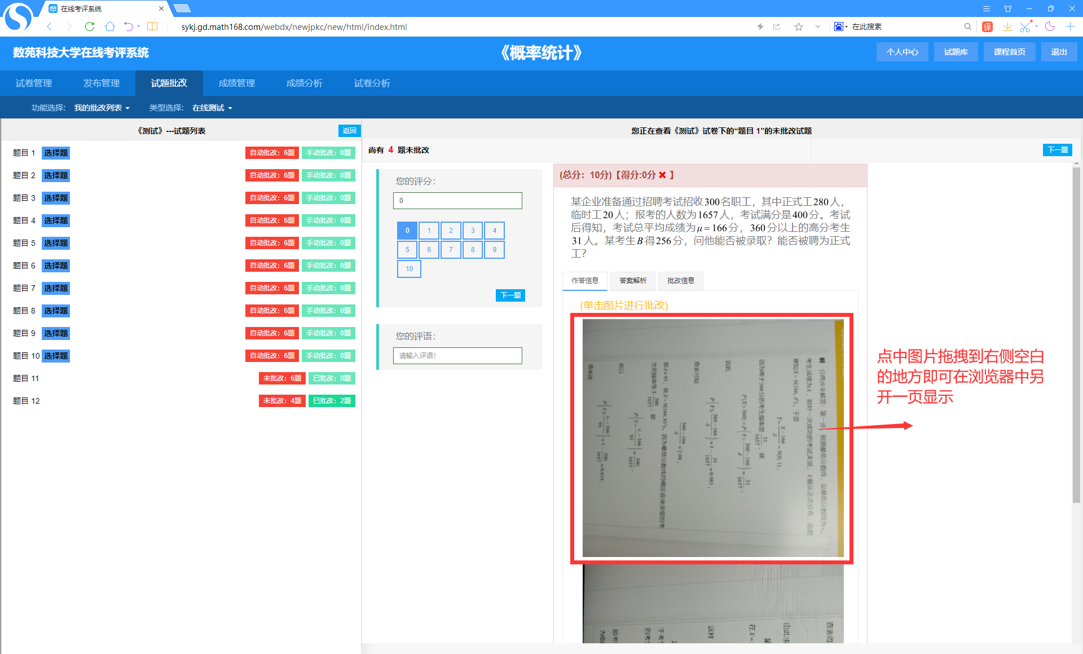
Task: Click the share page icon
Action: coord(777,26)
